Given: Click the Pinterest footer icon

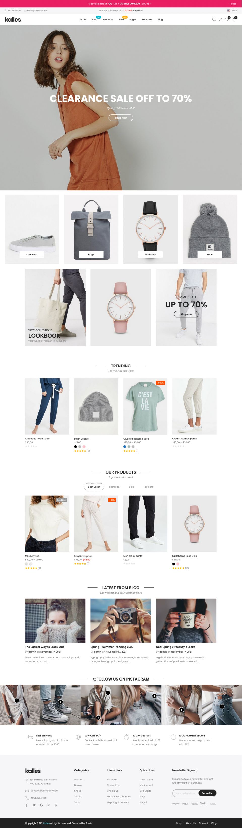Looking at the screenshot, I should (56, 805).
